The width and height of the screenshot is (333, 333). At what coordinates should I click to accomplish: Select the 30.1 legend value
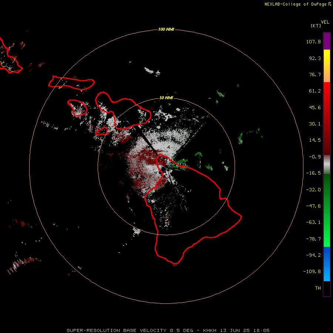pos(315,124)
